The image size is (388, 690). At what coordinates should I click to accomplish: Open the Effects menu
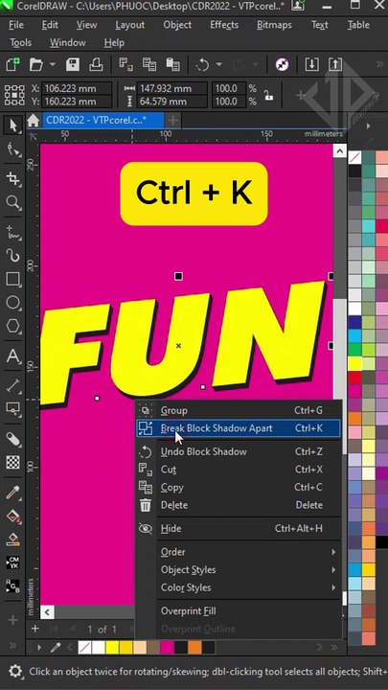pyautogui.click(x=224, y=25)
